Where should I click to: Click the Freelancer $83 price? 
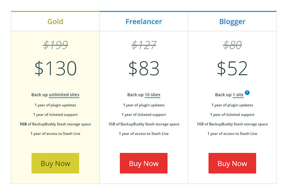coord(144,68)
